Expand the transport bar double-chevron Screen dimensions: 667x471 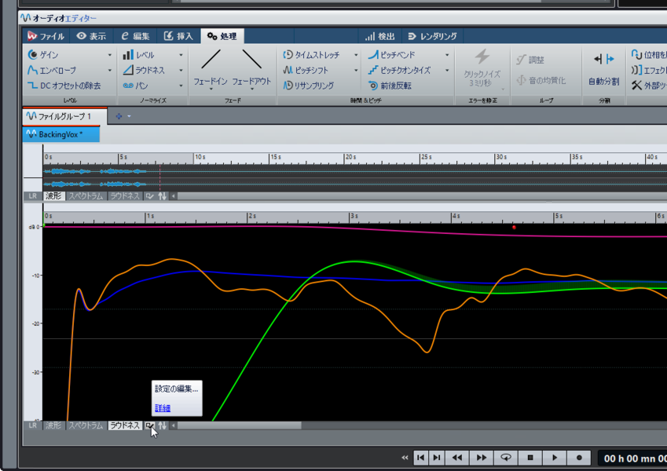tap(405, 458)
